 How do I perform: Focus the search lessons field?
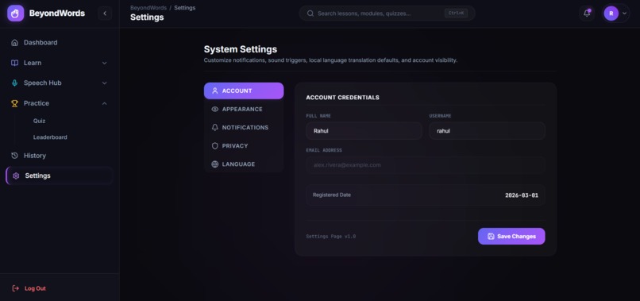pyautogui.click(x=387, y=14)
